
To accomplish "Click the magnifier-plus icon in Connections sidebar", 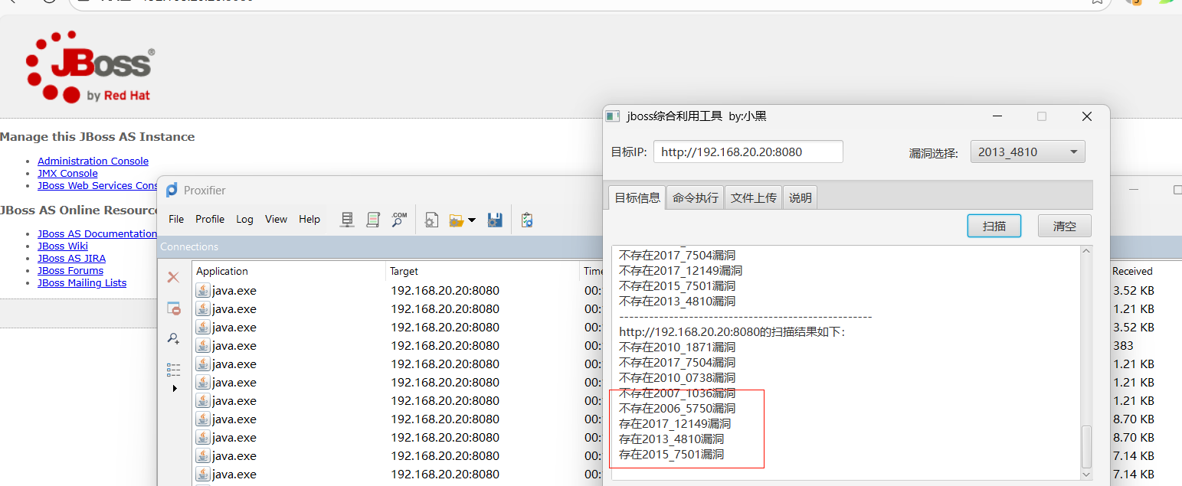I will tap(174, 338).
